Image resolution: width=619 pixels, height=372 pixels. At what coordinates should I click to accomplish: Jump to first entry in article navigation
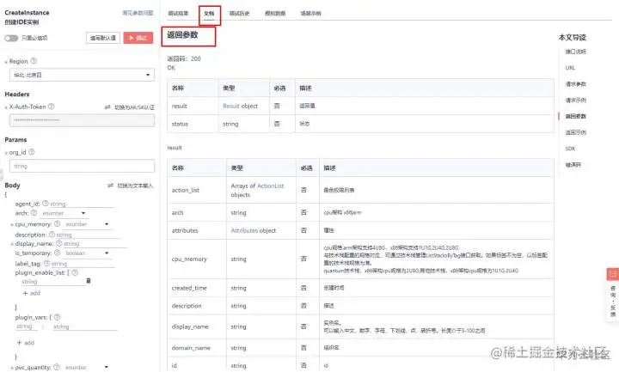(x=575, y=52)
